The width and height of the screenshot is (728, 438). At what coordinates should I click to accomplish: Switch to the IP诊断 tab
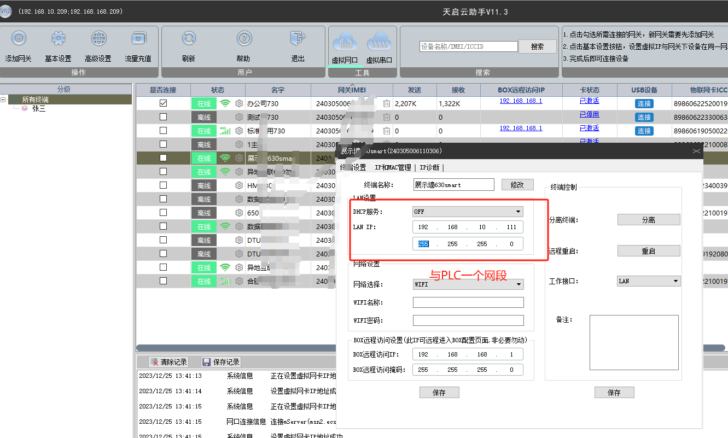coord(429,167)
